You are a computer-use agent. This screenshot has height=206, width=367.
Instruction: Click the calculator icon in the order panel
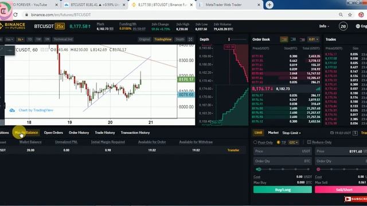click(x=355, y=133)
